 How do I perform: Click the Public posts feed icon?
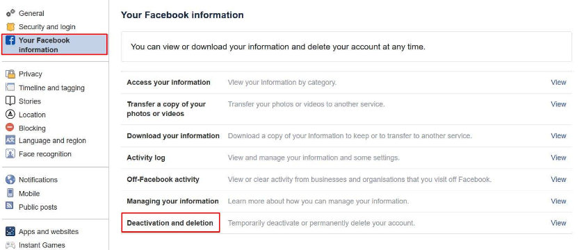(x=10, y=206)
